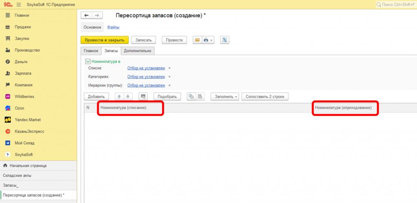417x203 pixels.
Task: Click the copy rows icon
Action: (x=191, y=97)
